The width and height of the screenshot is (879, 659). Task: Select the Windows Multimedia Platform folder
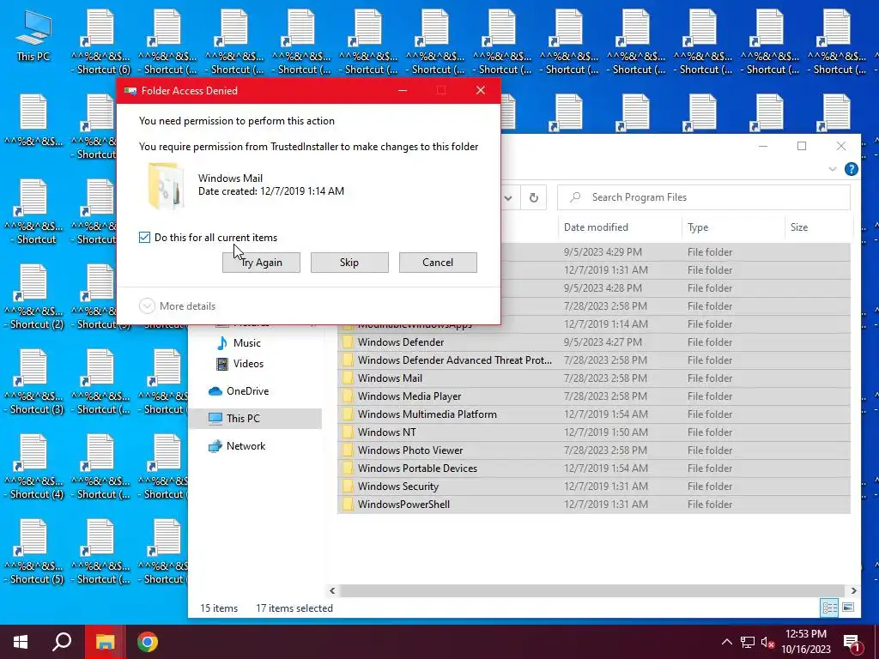[594, 414]
